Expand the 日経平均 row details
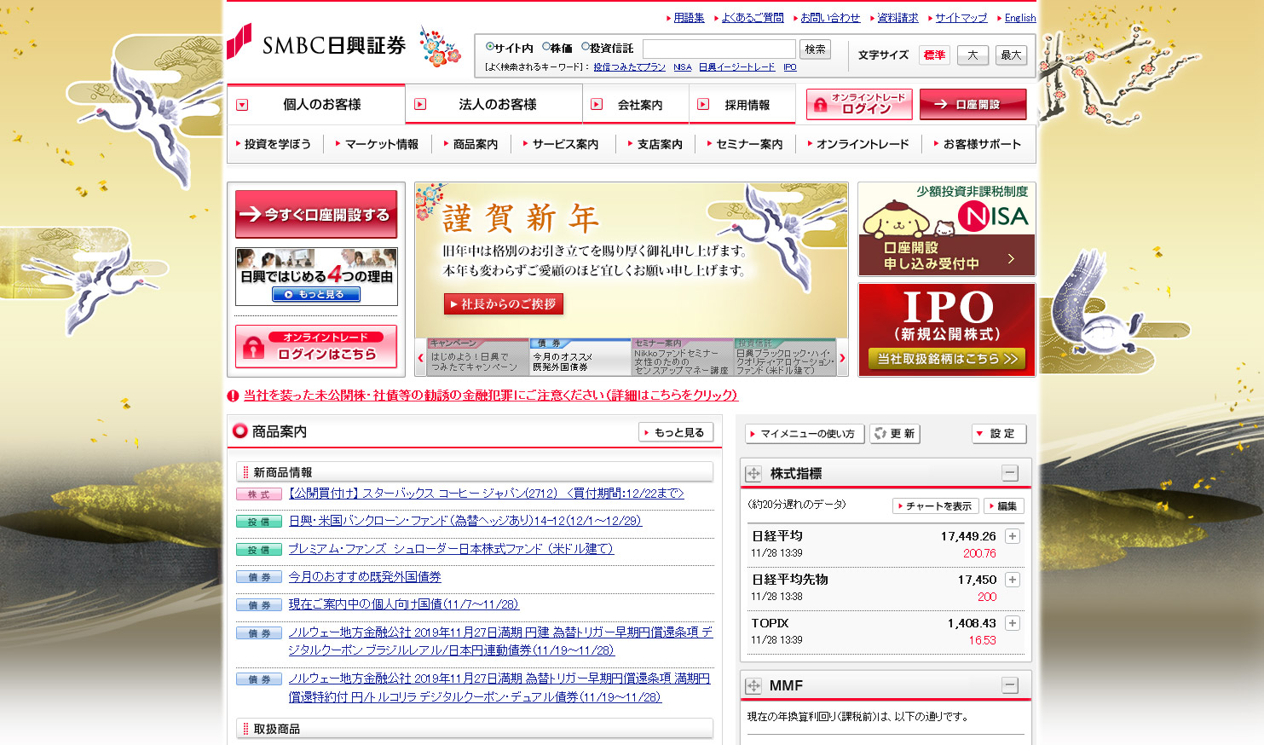Viewport: 1264px width, 745px height. (1013, 536)
